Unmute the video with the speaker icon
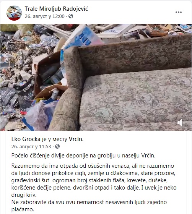Viewport: 192px width, 214px height. pyautogui.click(x=181, y=123)
